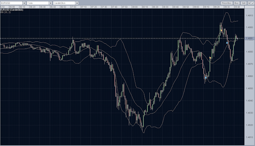Viewport: 255px width, 146px height.
Task: Click the Buy button
Action: [236, 3]
